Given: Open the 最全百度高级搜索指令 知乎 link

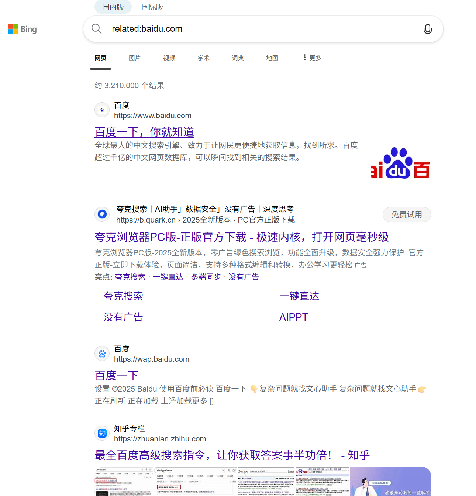Looking at the screenshot, I should (x=232, y=455).
